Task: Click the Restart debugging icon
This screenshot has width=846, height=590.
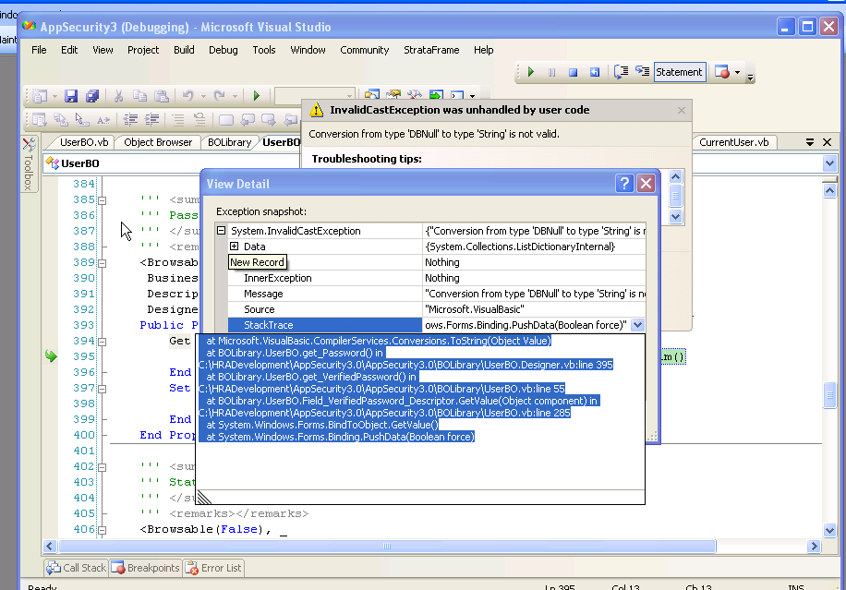Action: 594,72
